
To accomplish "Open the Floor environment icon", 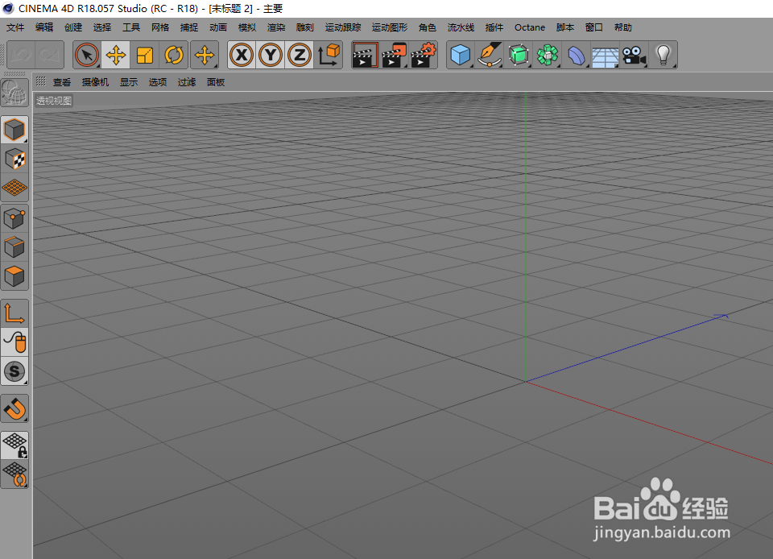I will [605, 55].
